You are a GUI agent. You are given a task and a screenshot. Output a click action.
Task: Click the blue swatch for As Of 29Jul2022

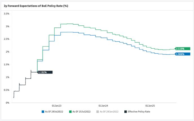(x=43, y=112)
